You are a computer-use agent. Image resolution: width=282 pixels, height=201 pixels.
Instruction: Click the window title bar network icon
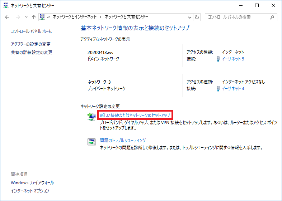[x=6, y=6]
